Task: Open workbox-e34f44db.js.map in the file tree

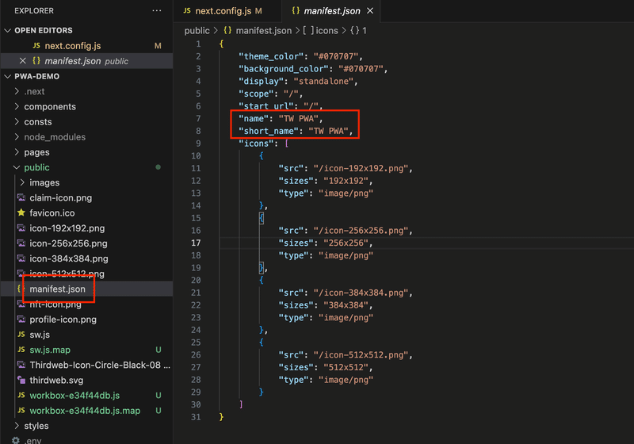Action: pyautogui.click(x=85, y=411)
